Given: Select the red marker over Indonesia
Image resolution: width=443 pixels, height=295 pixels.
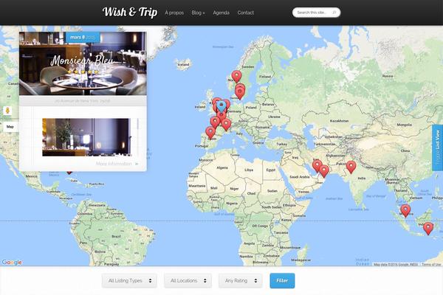Looking at the screenshot, I should (x=428, y=229).
